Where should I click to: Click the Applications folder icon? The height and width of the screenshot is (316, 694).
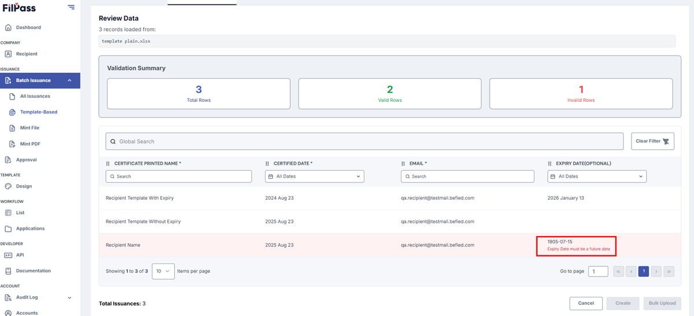(x=8, y=229)
